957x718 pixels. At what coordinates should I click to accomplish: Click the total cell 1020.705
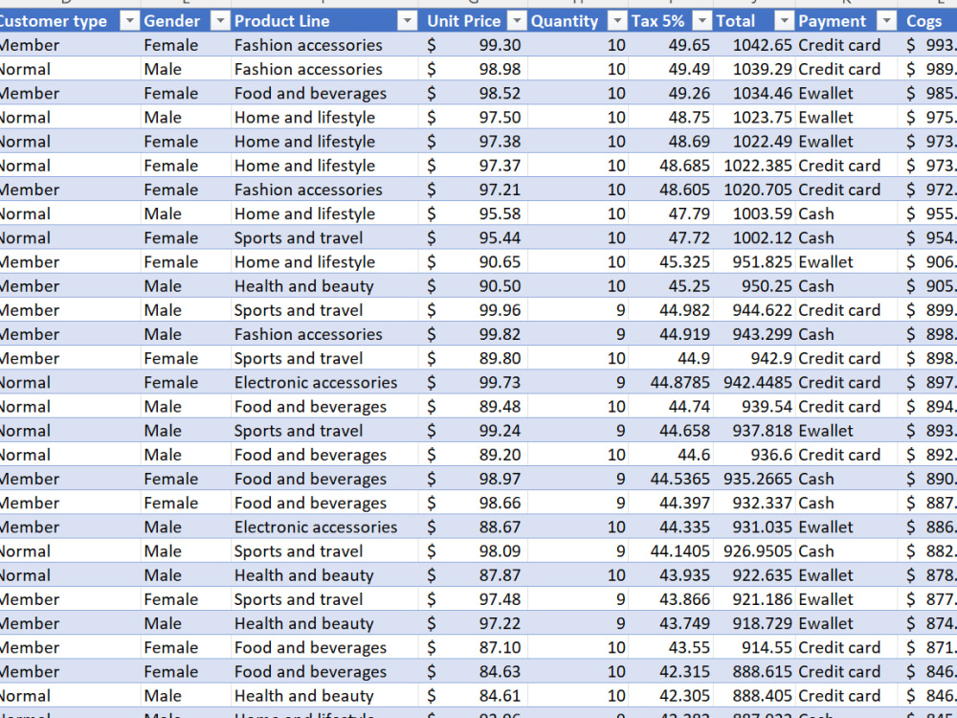click(754, 190)
